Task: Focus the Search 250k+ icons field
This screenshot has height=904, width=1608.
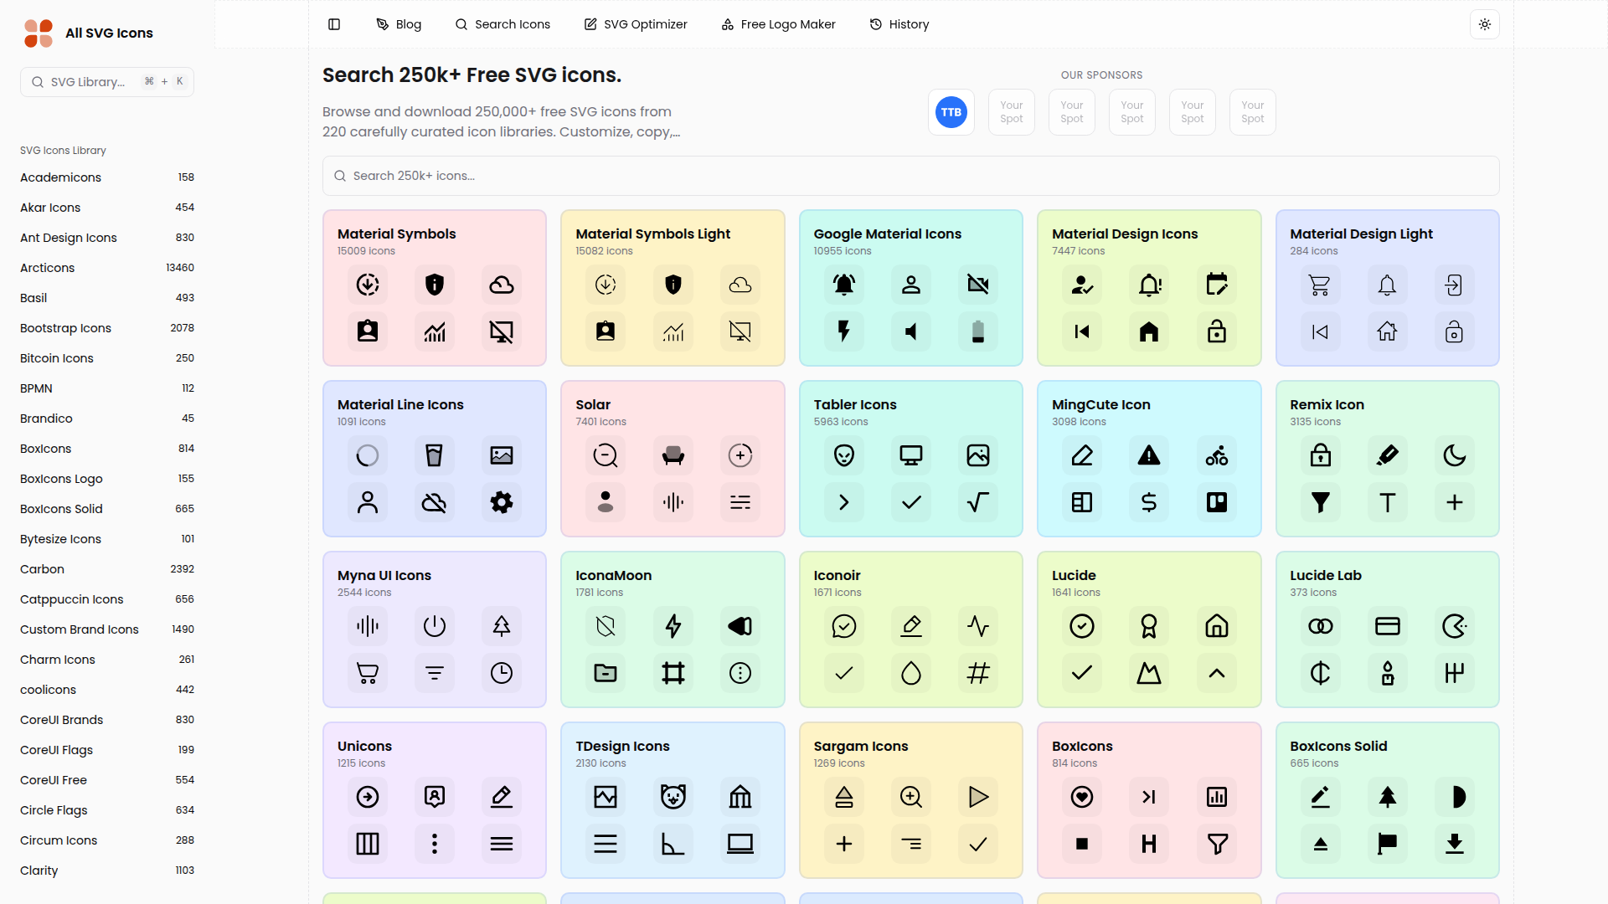Action: 910,176
